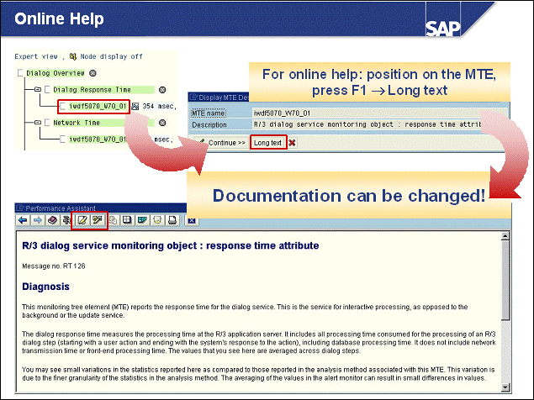Close the Performance Assistant with toolbar X

192,220
